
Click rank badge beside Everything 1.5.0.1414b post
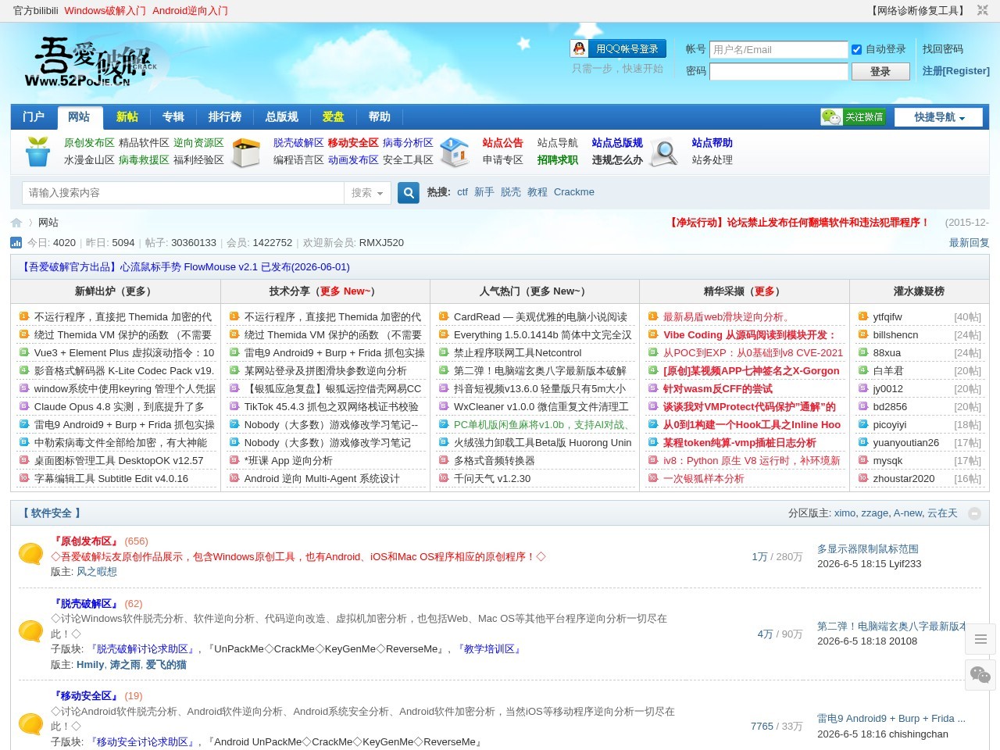[444, 334]
